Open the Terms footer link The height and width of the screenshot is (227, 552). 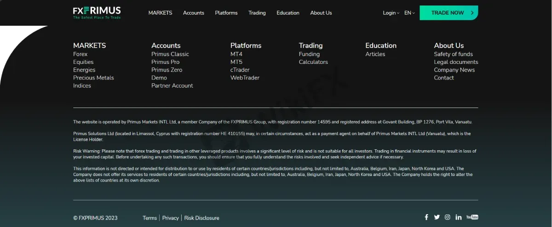pos(149,218)
